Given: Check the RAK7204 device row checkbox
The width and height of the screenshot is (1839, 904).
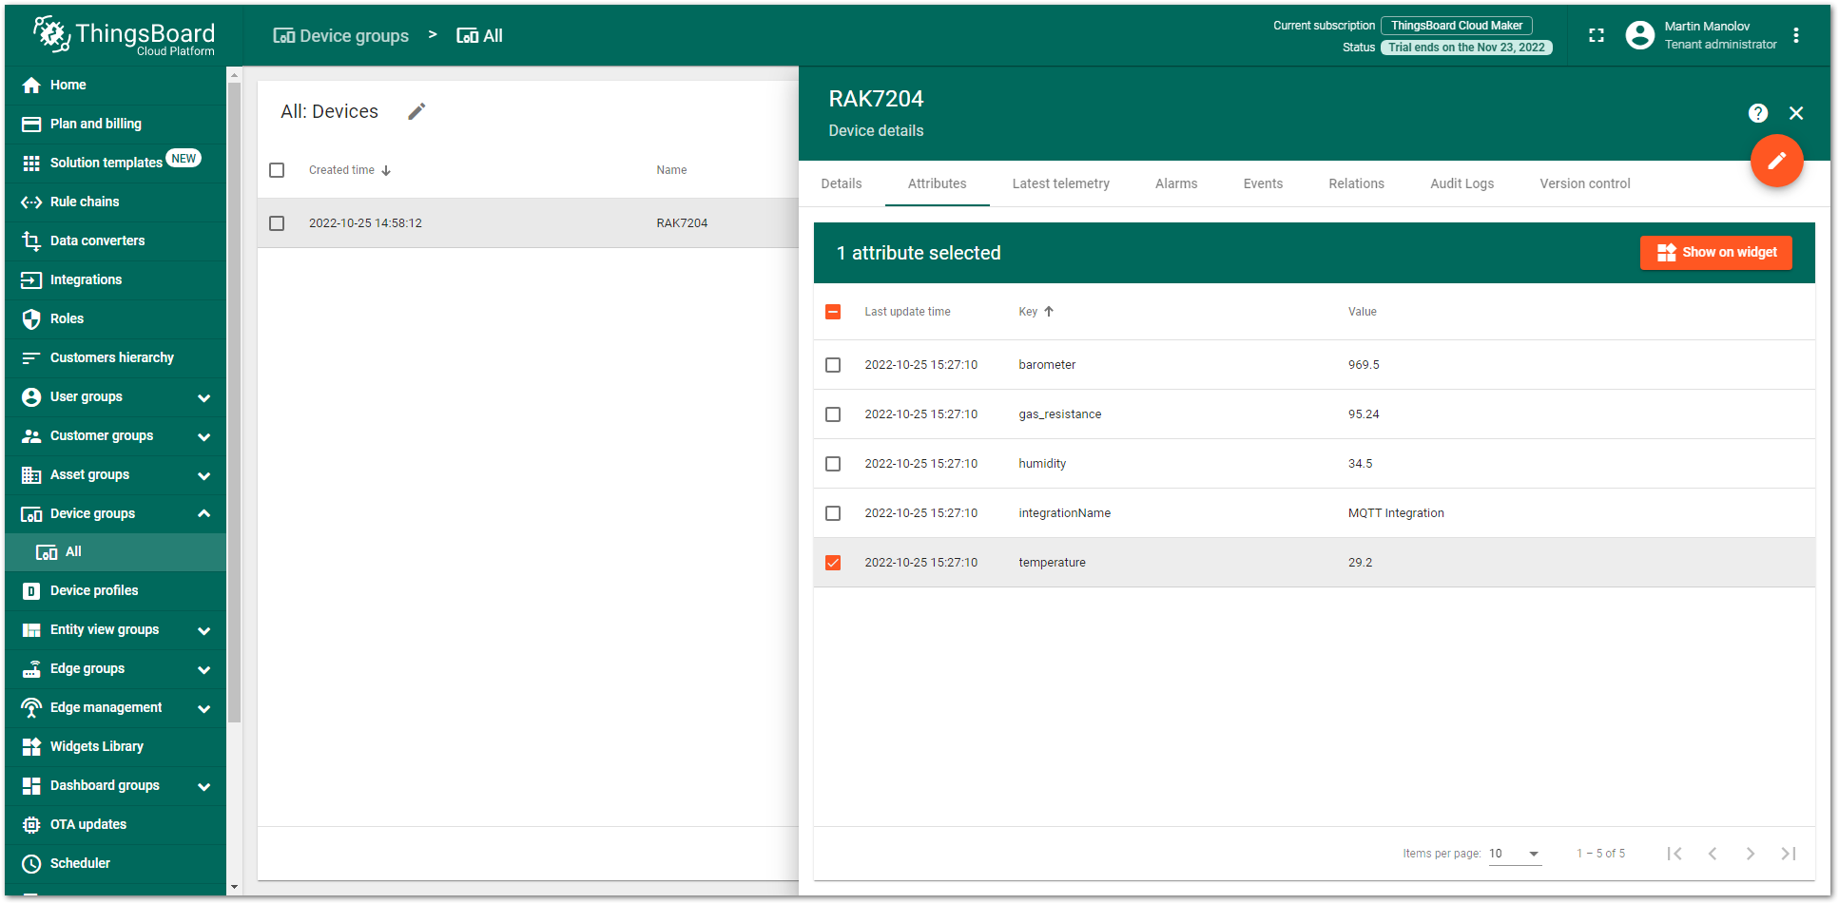Looking at the screenshot, I should coord(277,223).
